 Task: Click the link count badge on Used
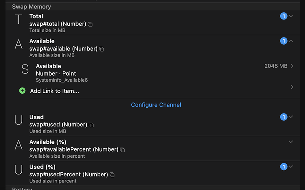pyautogui.click(x=284, y=117)
